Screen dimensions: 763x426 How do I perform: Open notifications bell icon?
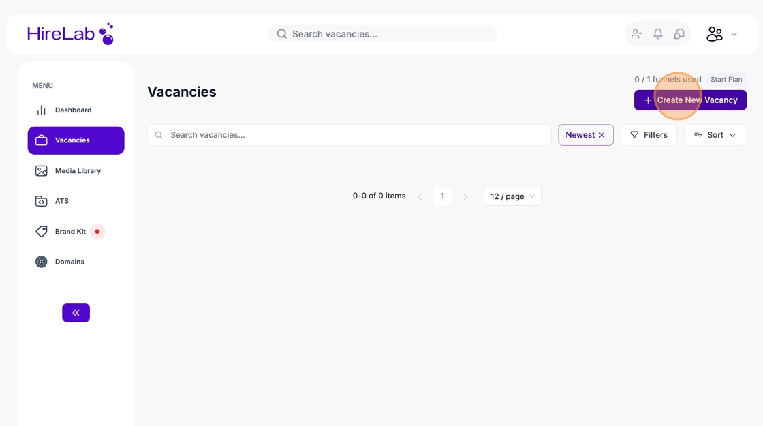[658, 34]
